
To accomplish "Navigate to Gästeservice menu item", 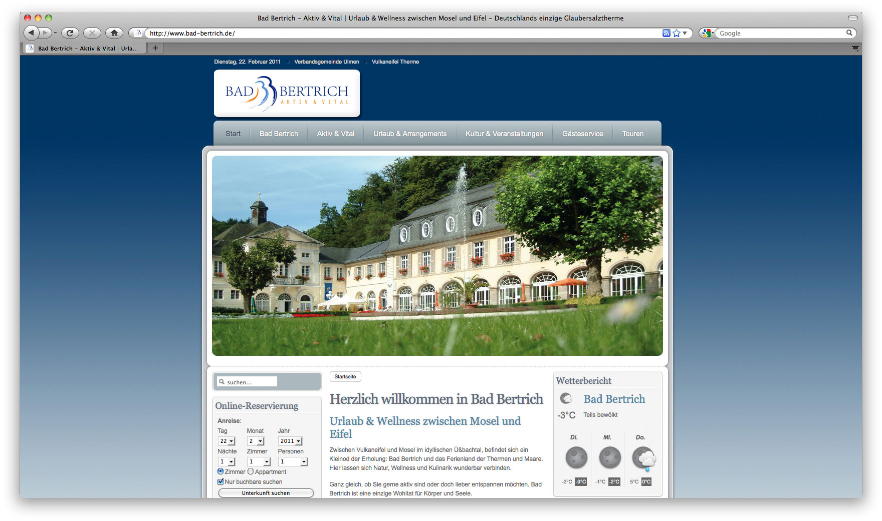I will [582, 134].
